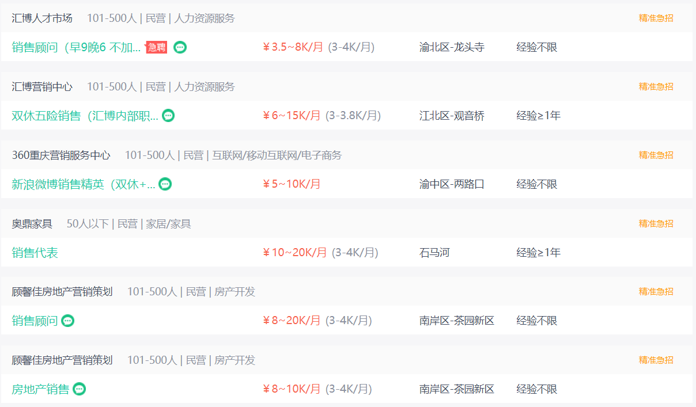Open company 汇博营销中心
Screen dimensions: 696x407
[x=42, y=87]
